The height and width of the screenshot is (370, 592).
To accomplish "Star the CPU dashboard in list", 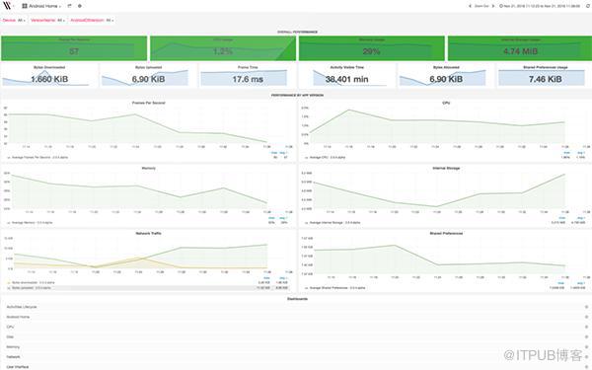I will point(586,327).
